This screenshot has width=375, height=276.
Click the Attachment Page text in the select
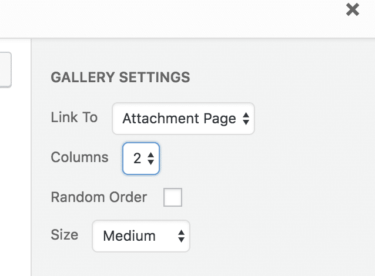[x=179, y=119]
